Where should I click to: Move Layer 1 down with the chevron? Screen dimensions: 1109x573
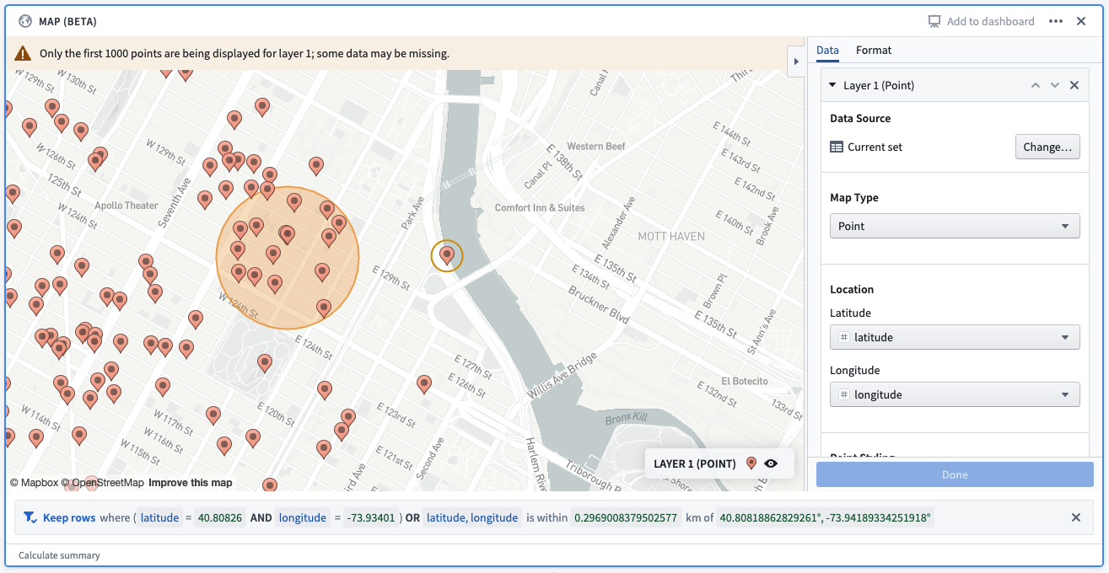(x=1054, y=85)
